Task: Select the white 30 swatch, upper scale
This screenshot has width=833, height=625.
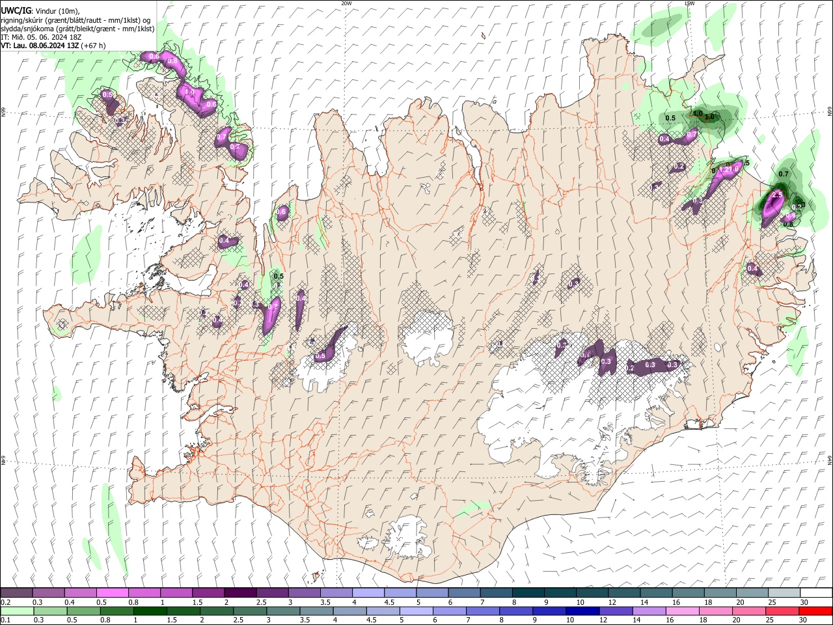Action: pos(815,592)
